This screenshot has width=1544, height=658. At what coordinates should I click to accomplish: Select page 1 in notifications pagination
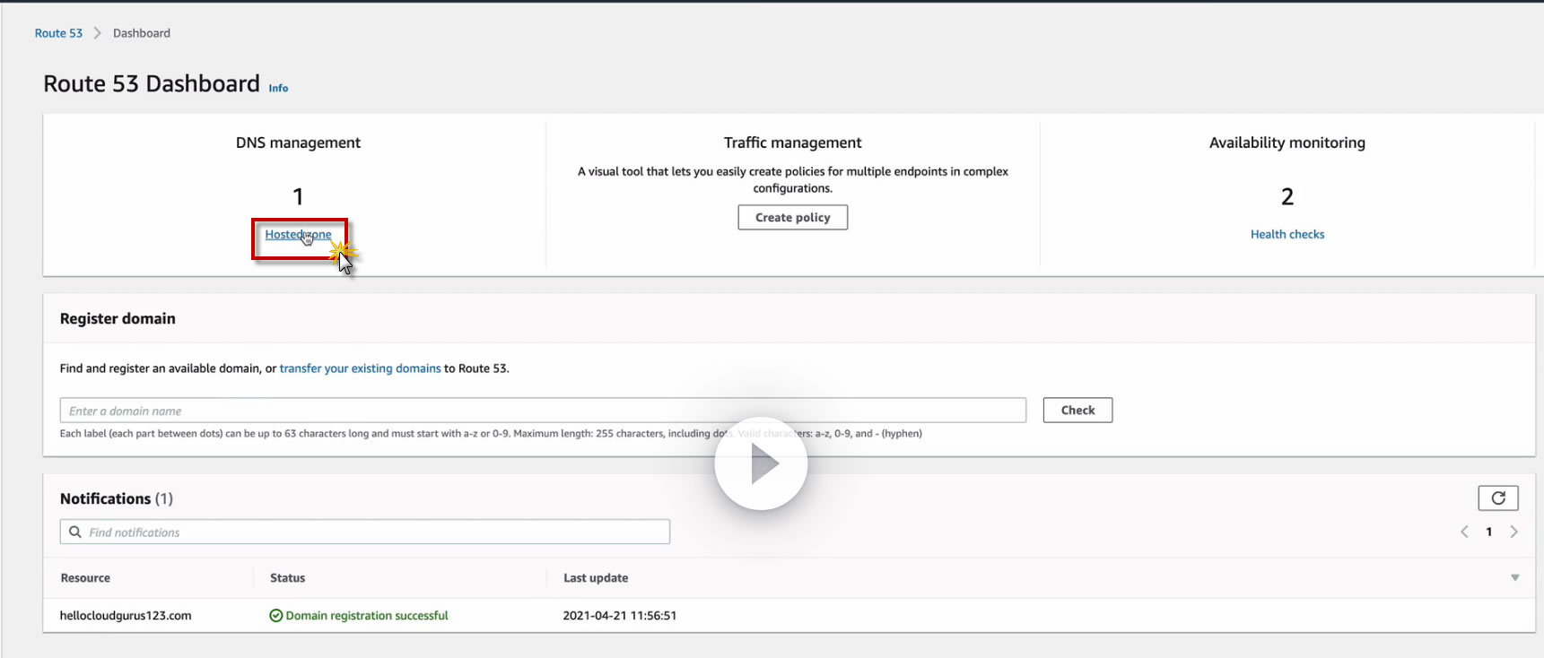(x=1489, y=532)
